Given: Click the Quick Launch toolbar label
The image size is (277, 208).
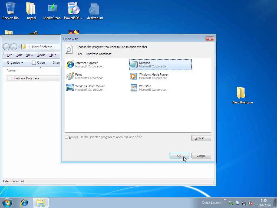Looking at the screenshot, I should point(212,203).
